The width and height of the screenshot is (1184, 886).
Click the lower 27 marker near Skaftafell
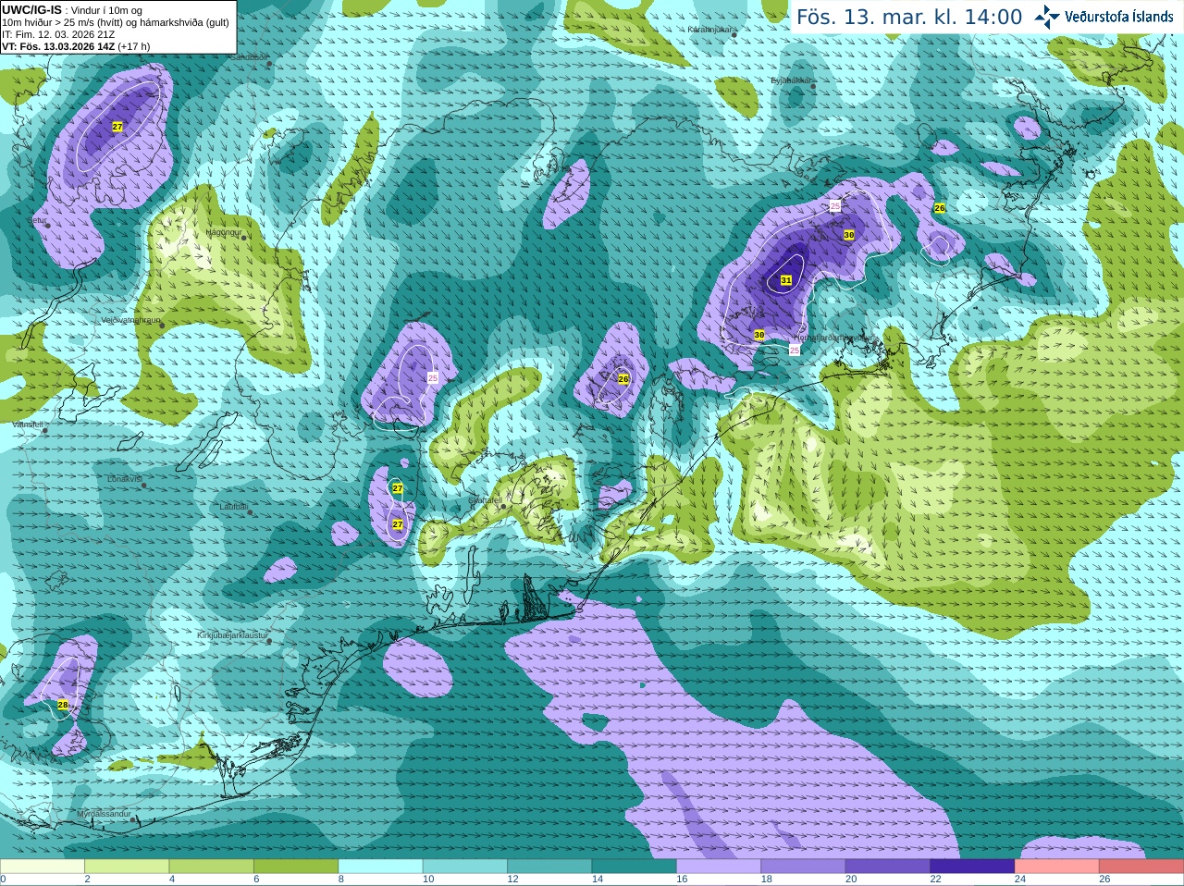pyautogui.click(x=398, y=524)
